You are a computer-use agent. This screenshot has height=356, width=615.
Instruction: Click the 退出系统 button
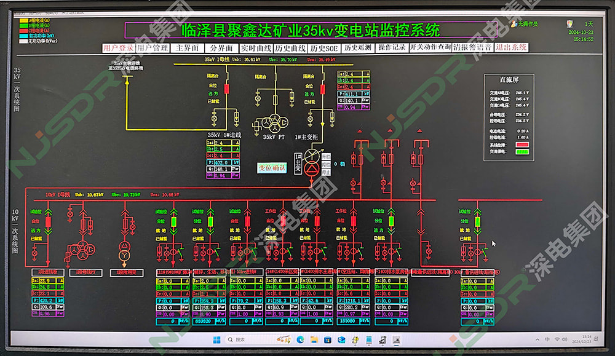pos(511,48)
